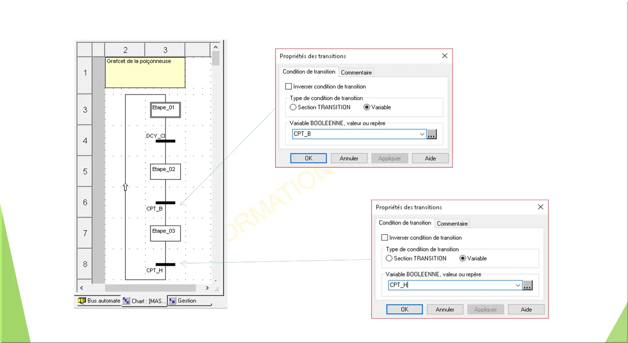This screenshot has width=628, height=343.
Task: Click the vertical scrollbar thumb of the chart
Action: pyautogui.click(x=216, y=58)
